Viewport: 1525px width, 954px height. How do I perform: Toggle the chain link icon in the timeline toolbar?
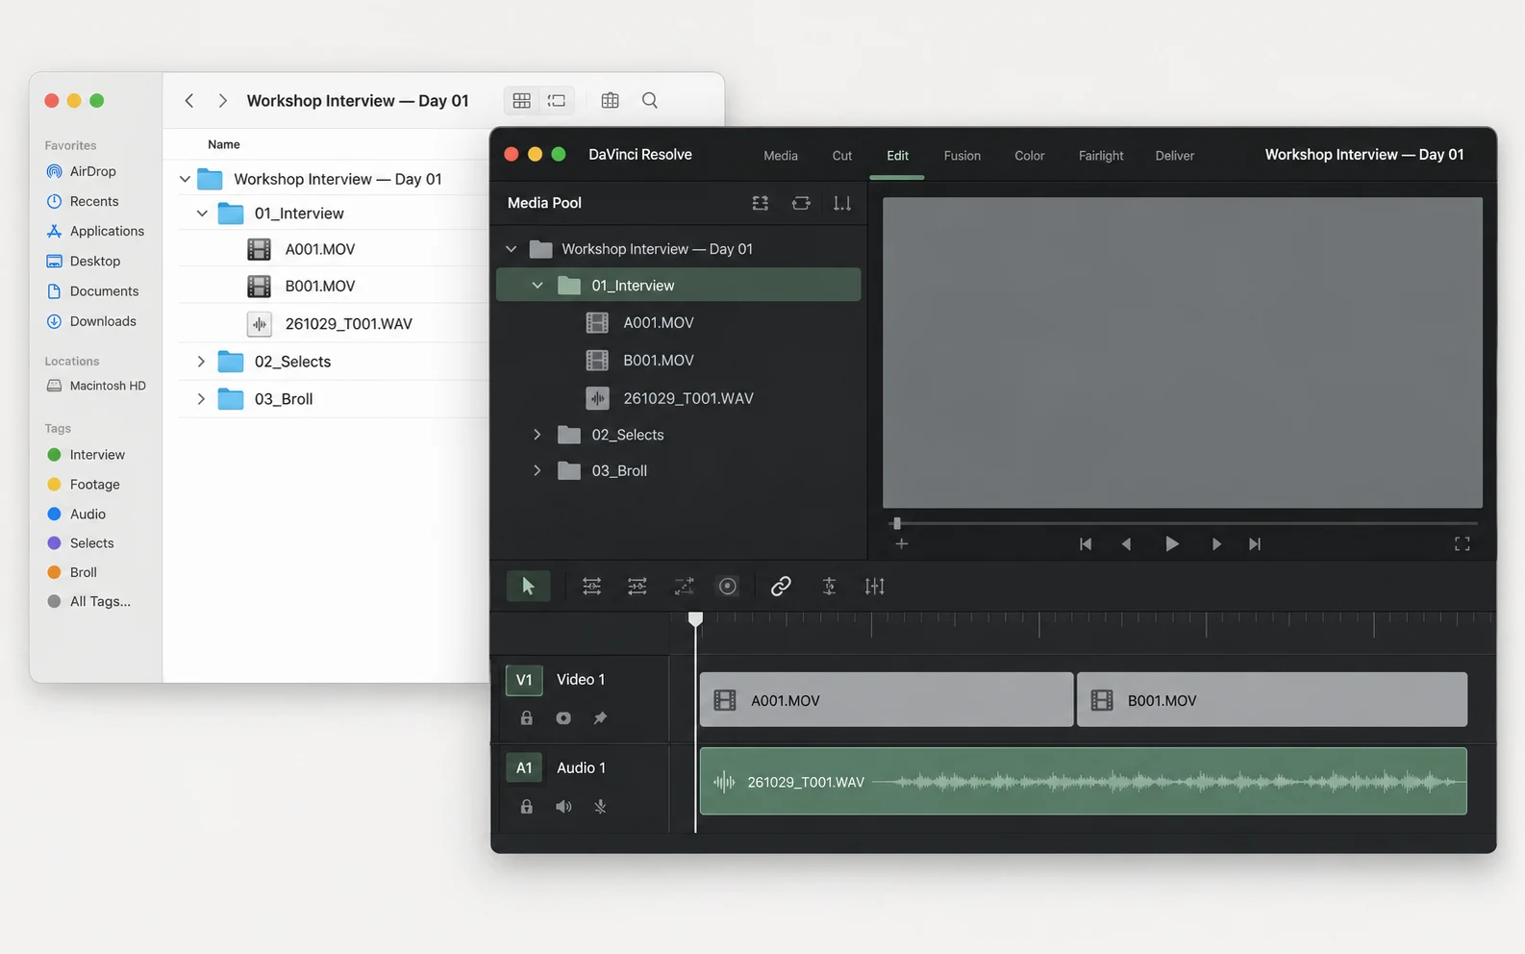click(781, 586)
